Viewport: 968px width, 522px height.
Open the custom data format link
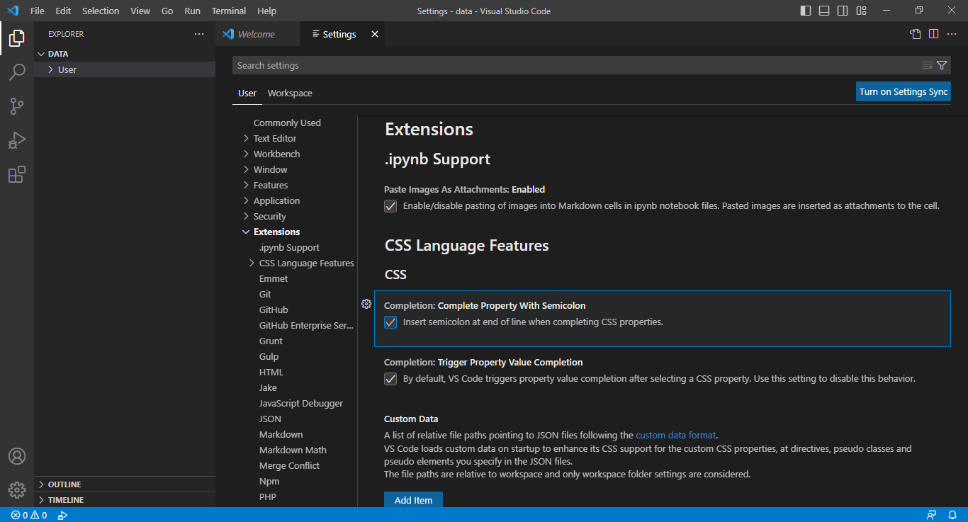(x=676, y=435)
